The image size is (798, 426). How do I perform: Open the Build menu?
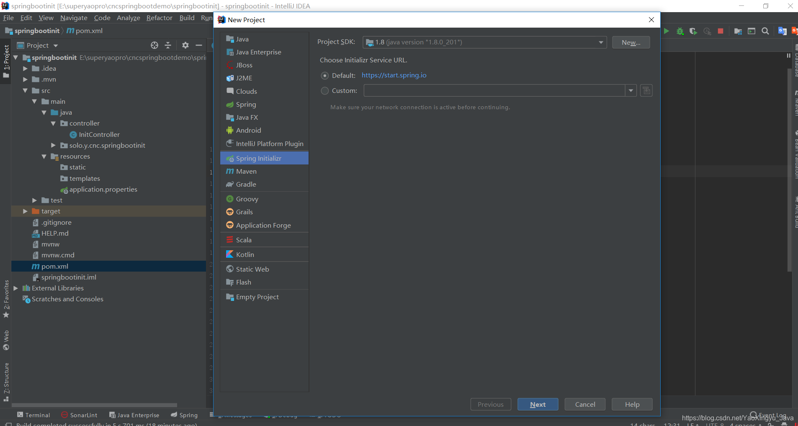187,18
